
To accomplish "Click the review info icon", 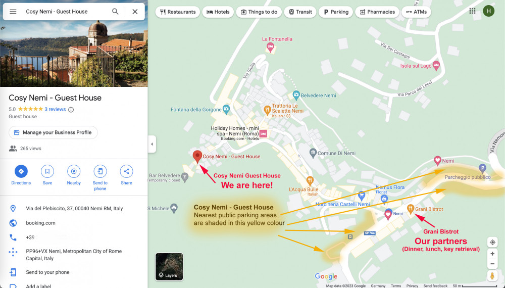I will tap(71, 110).
